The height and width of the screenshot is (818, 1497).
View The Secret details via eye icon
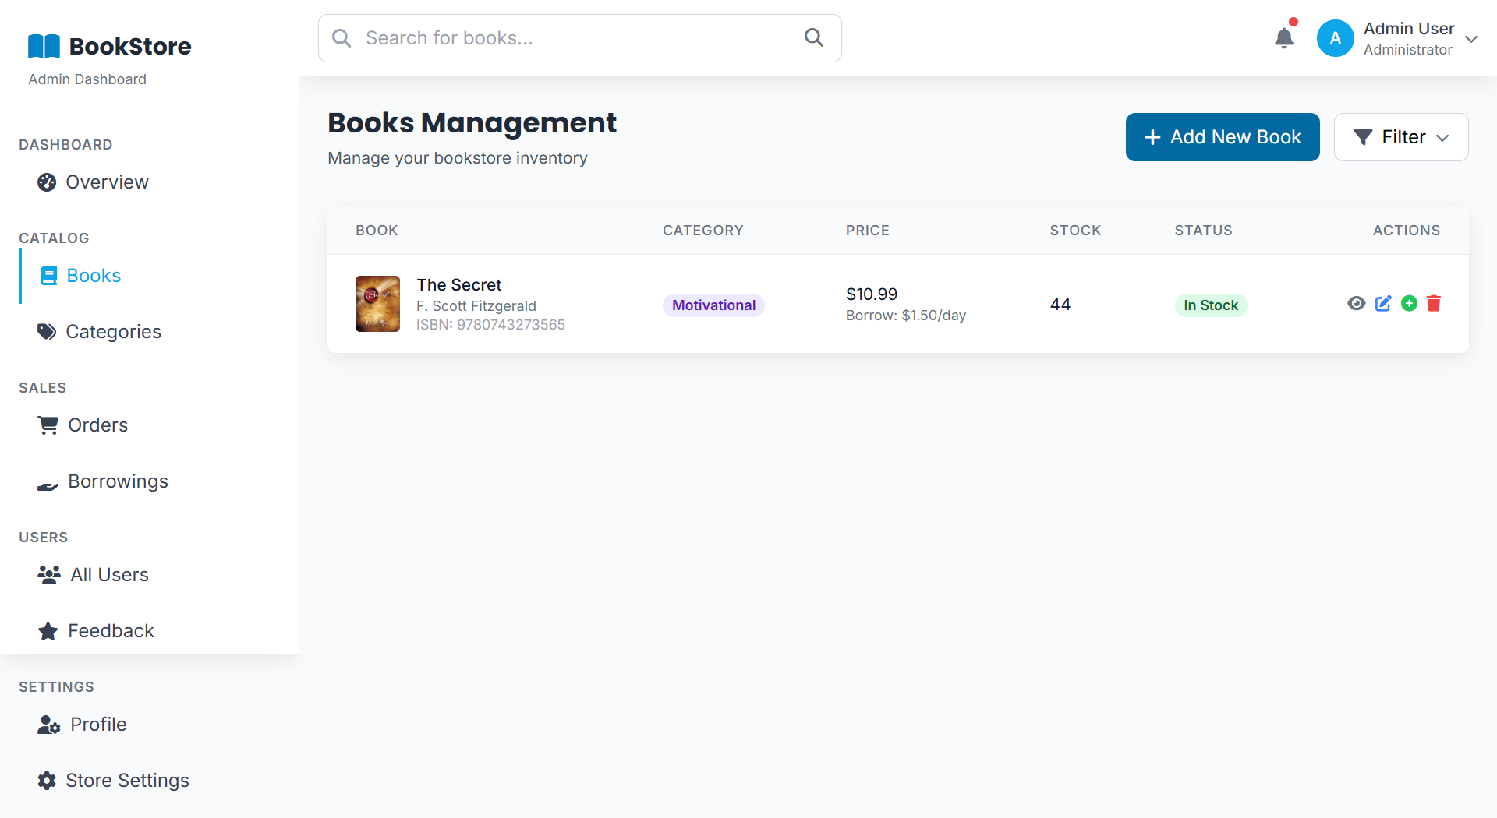1356,304
